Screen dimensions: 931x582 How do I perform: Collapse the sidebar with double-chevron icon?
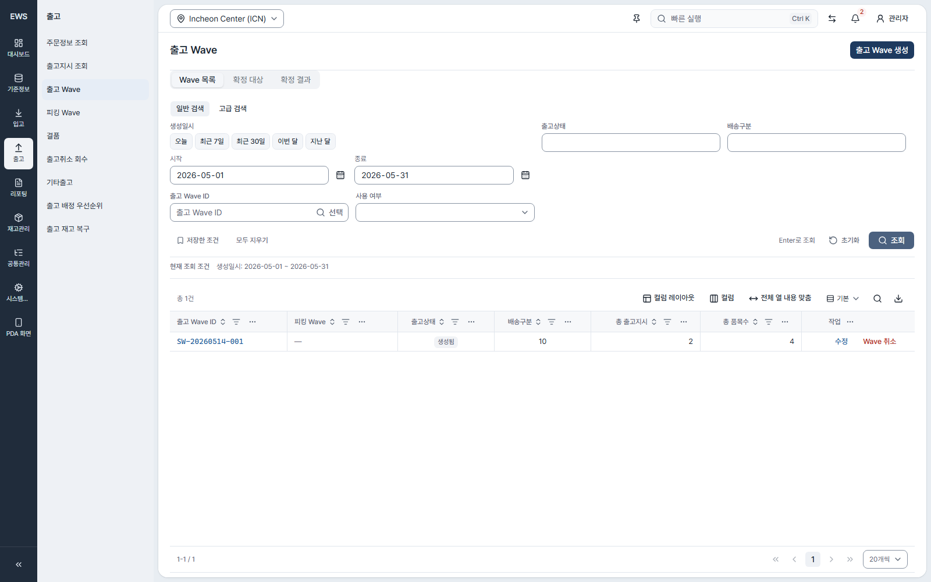(x=19, y=565)
